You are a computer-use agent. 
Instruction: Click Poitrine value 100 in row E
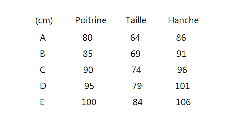[89, 102]
